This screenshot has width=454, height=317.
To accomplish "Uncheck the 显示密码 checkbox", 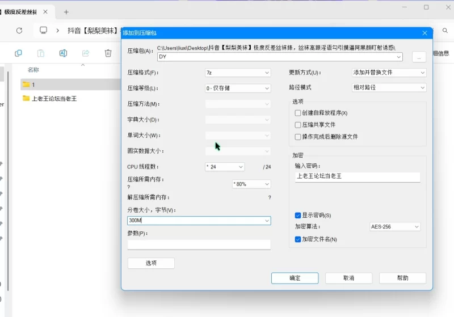I will click(297, 215).
